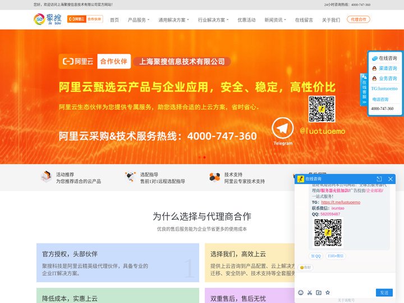Screen dimensions: 404x303
Task: Click the 选择我们，高效上云 card
Action: tap(250, 263)
